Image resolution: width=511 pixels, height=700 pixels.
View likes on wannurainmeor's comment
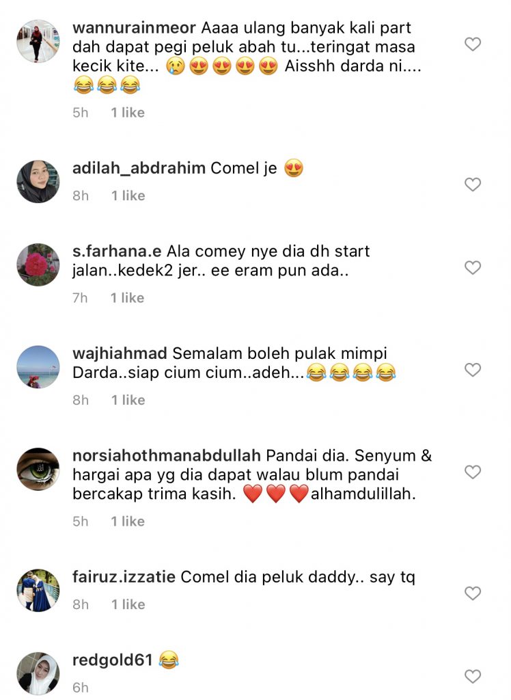point(128,113)
